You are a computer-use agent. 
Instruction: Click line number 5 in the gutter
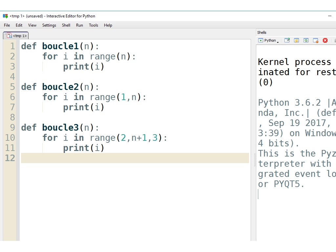tap(12, 87)
